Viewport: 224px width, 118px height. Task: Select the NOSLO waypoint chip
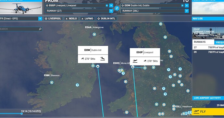[x=71, y=18]
